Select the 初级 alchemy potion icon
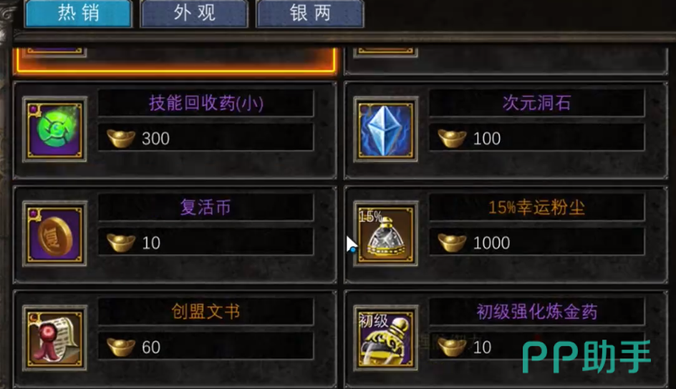This screenshot has width=676, height=389. tap(385, 338)
